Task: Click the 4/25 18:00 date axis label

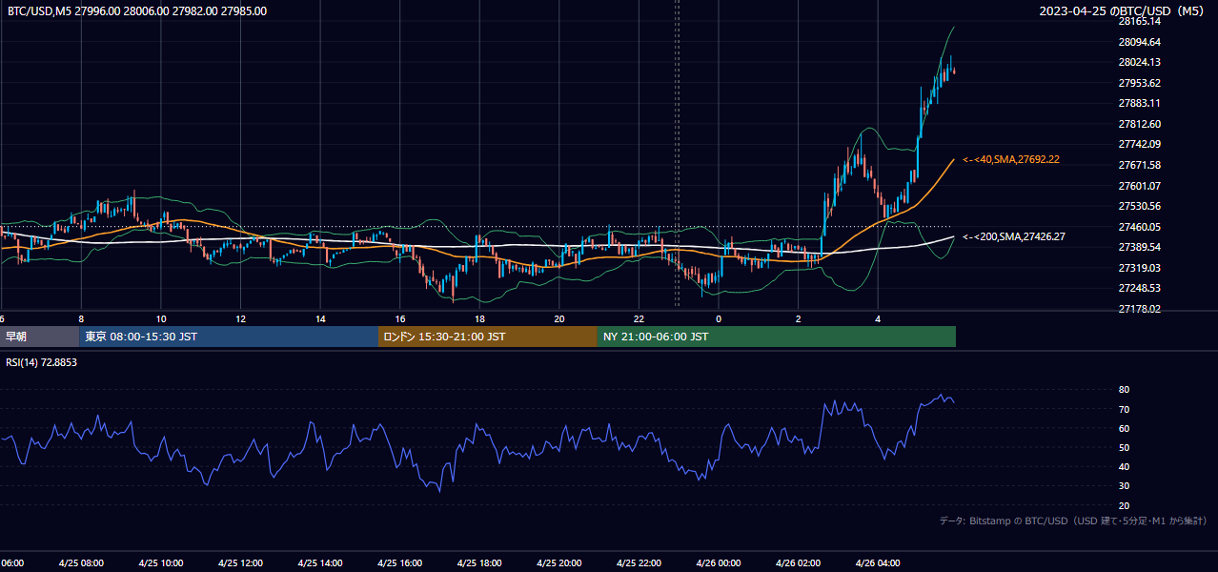Action: [479, 563]
